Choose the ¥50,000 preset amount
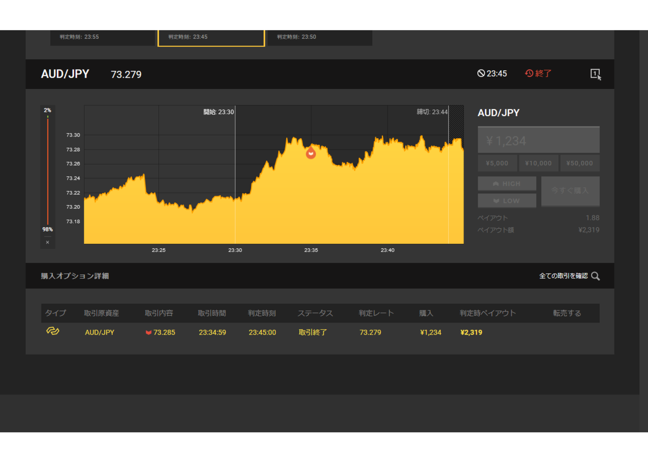The height and width of the screenshot is (462, 648). (579, 163)
